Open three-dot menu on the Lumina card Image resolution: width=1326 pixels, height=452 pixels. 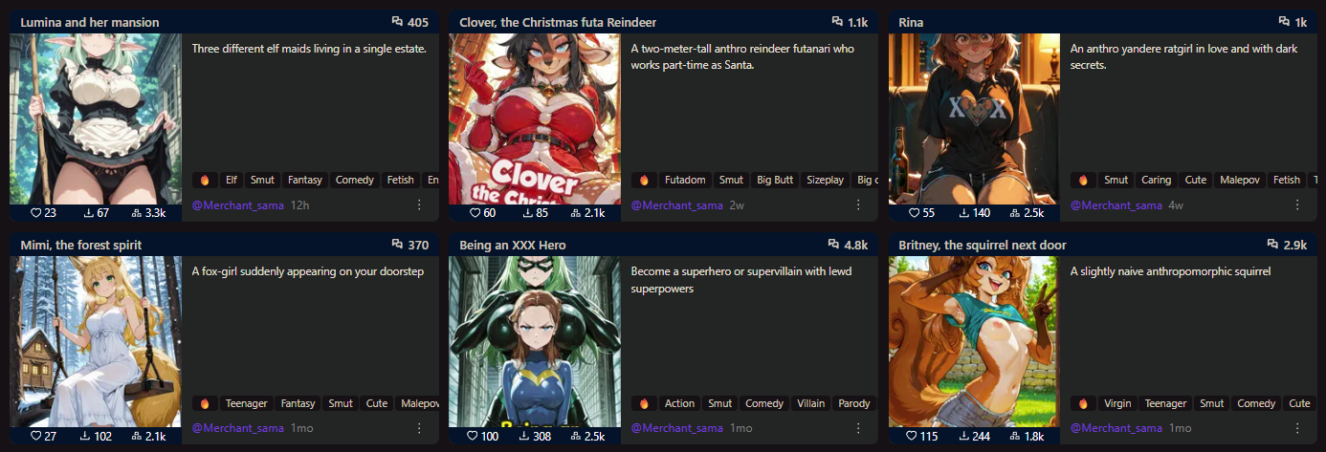coord(419,204)
